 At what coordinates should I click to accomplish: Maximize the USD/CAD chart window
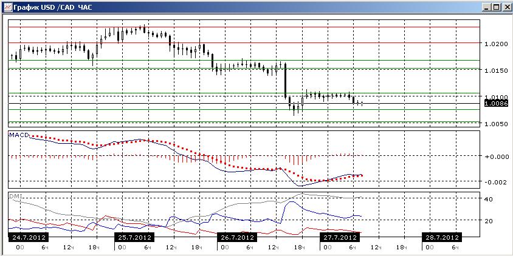coord(497,7)
